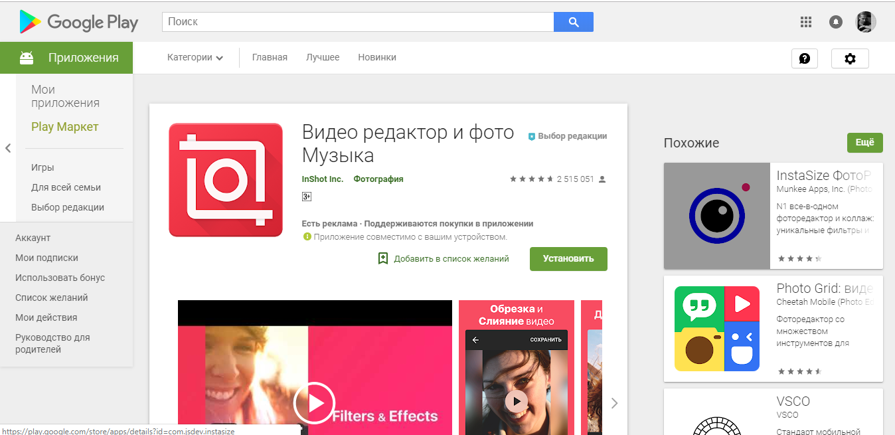This screenshot has width=895, height=435.
Task: Open Для всей семьи category
Action: click(x=66, y=187)
